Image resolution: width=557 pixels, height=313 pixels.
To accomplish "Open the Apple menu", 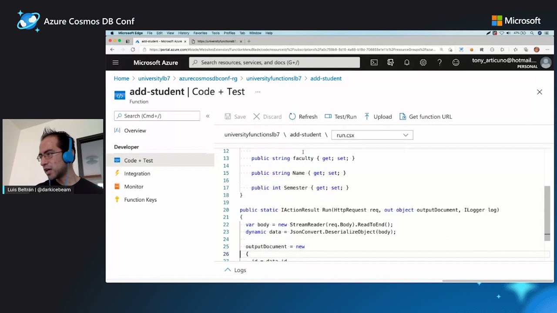I will pyautogui.click(x=112, y=33).
